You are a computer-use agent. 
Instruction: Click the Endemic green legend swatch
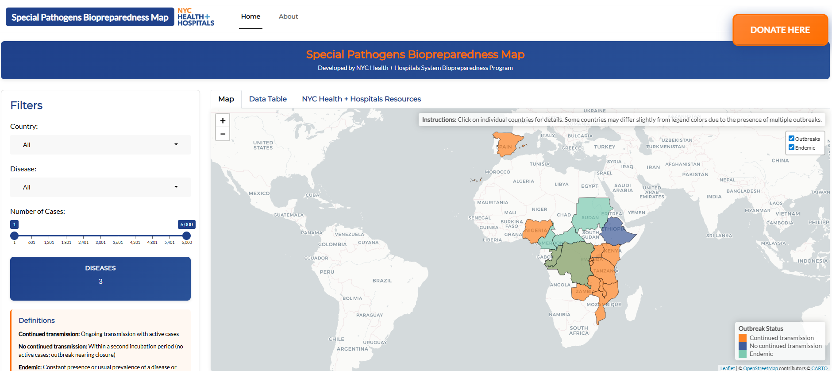743,354
